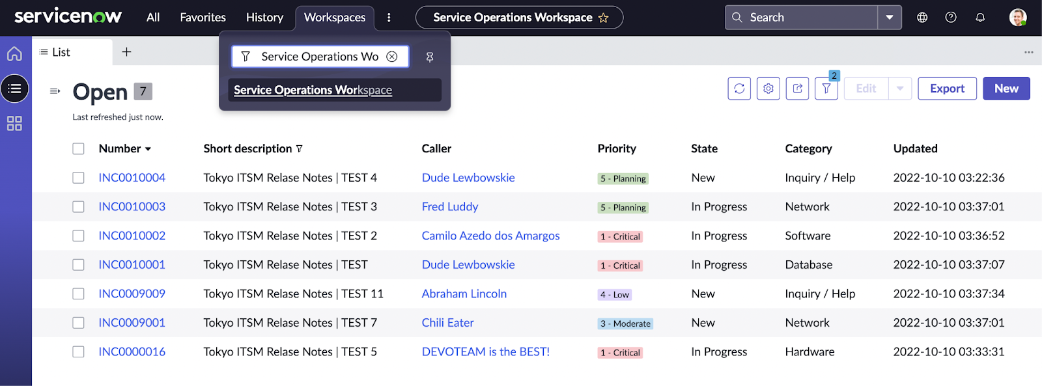1042x386 pixels.
Task: Click the Caller column header
Action: click(x=436, y=148)
